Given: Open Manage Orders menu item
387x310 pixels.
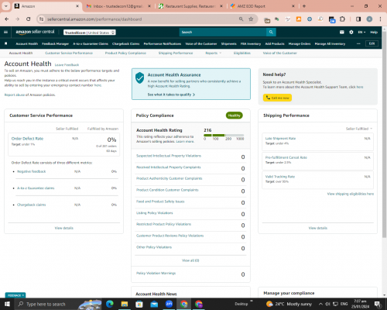Looking at the screenshot, I should click(300, 43).
